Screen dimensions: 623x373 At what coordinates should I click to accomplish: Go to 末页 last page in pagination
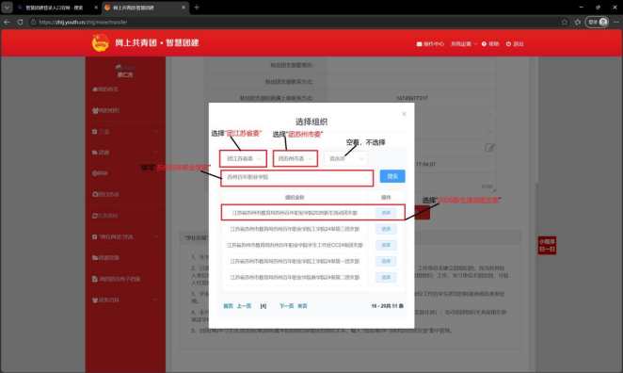302,306
